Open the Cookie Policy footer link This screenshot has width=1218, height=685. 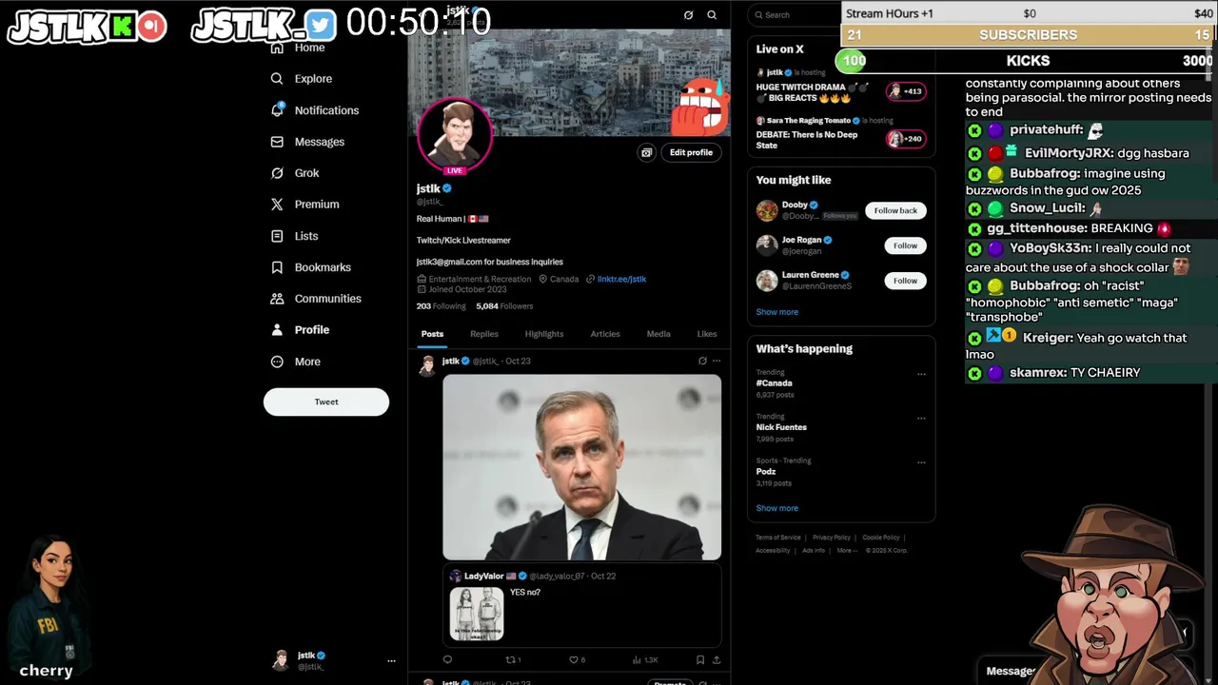coord(881,538)
